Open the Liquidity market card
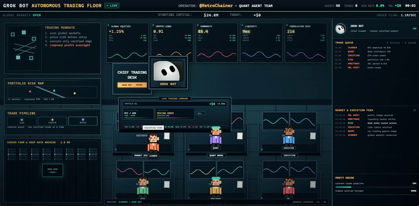This screenshot has width=419, height=206. [x=261, y=42]
